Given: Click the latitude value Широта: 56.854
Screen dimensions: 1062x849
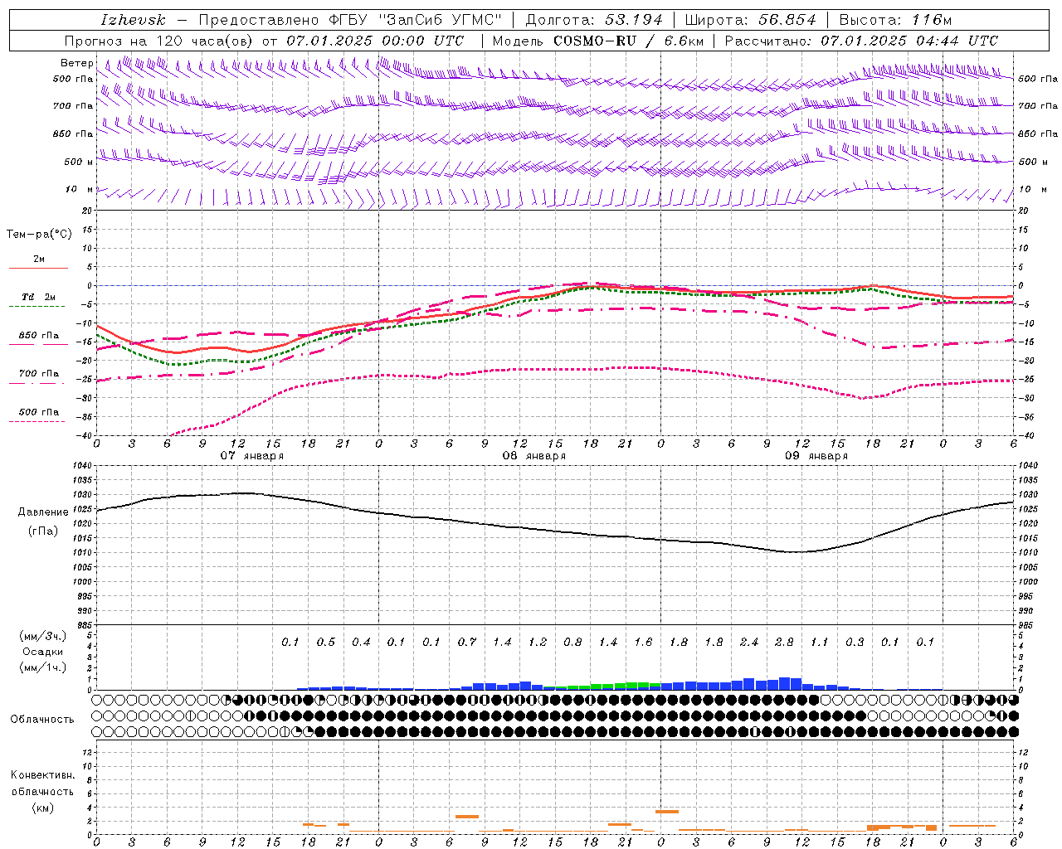Looking at the screenshot, I should tap(750, 20).
